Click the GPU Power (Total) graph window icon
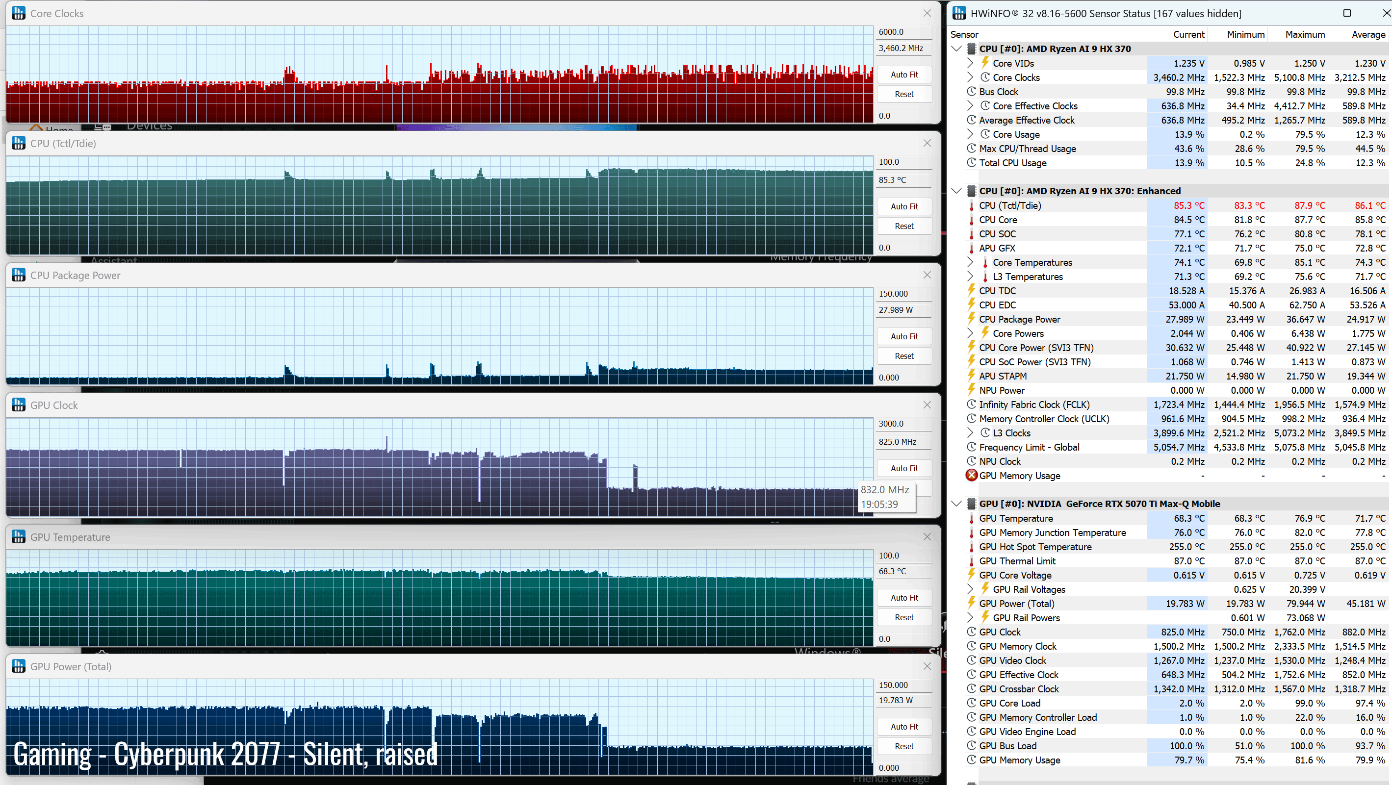 click(18, 666)
